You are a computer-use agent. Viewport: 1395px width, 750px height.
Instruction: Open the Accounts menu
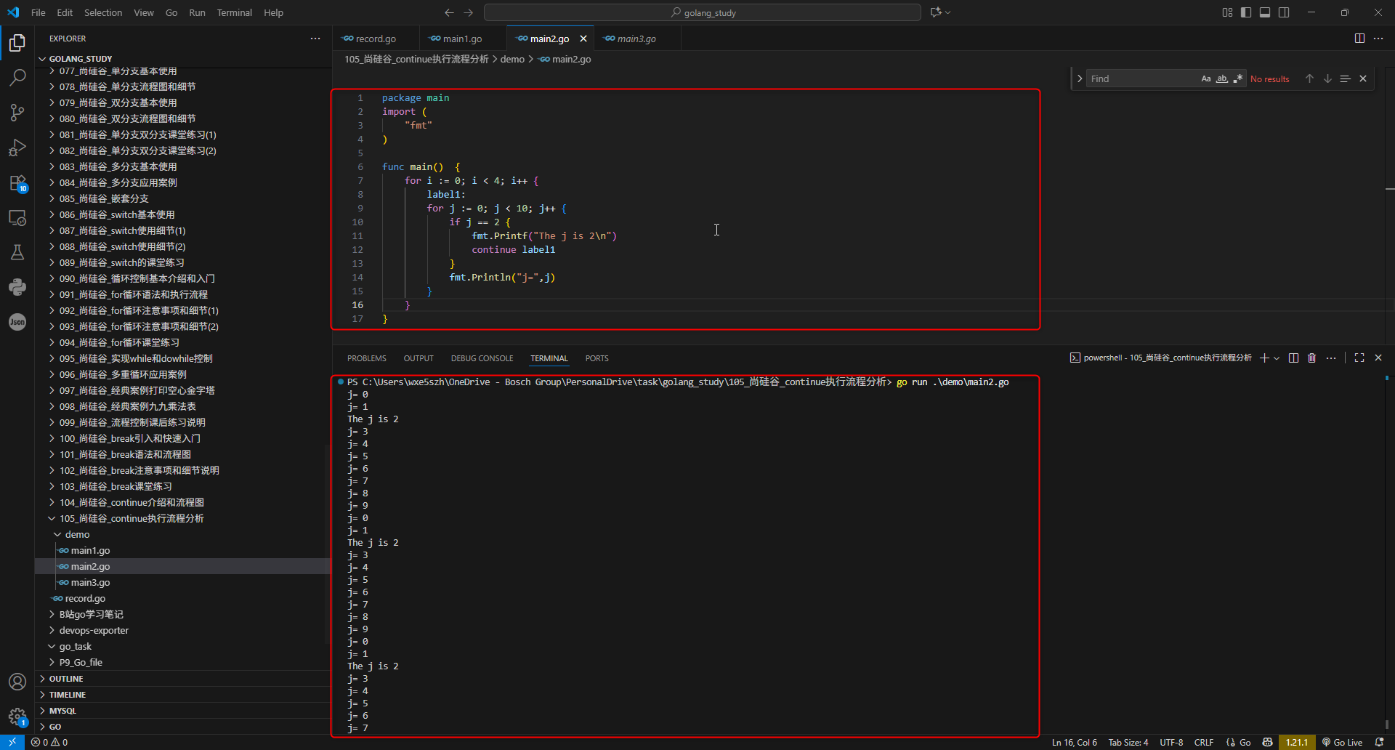click(x=17, y=682)
